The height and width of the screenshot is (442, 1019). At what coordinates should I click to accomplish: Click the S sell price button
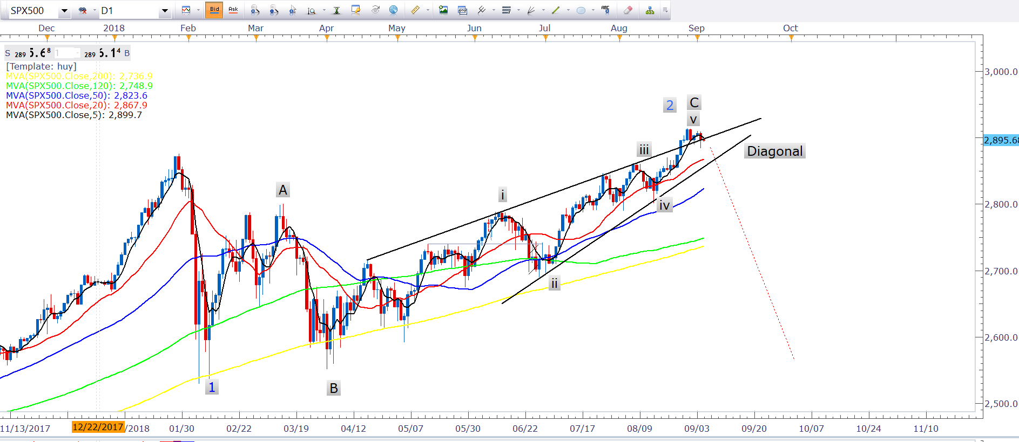pyautogui.click(x=8, y=53)
